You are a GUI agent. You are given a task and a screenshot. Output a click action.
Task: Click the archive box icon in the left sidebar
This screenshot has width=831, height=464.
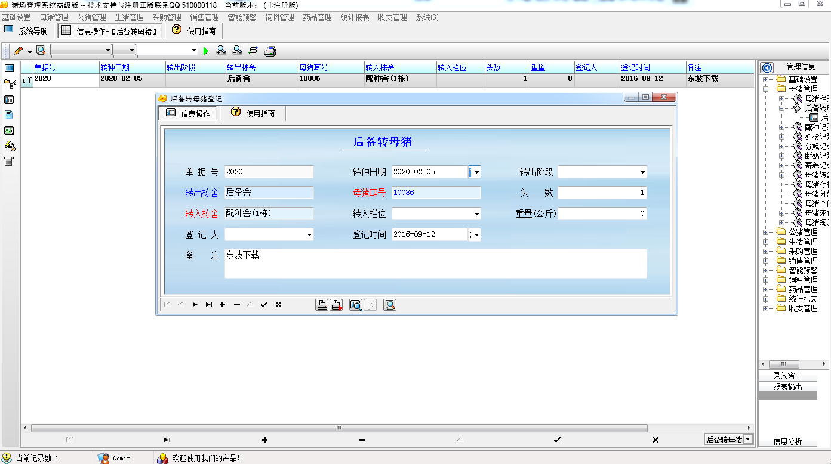[x=9, y=161]
